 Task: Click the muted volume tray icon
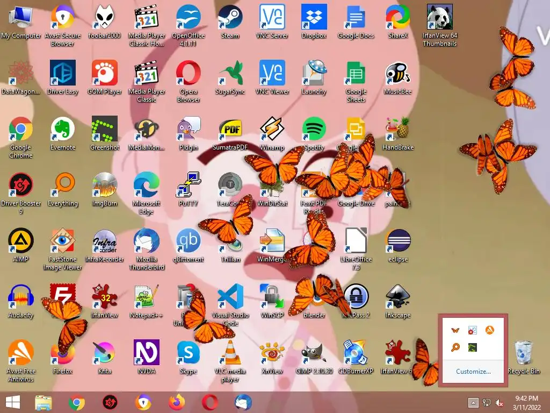[499, 402]
